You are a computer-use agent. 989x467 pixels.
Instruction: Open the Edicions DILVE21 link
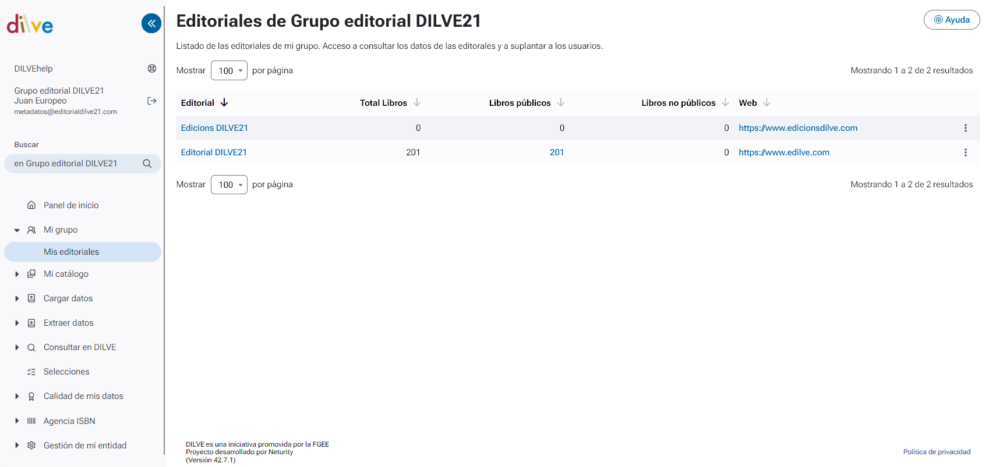(214, 128)
